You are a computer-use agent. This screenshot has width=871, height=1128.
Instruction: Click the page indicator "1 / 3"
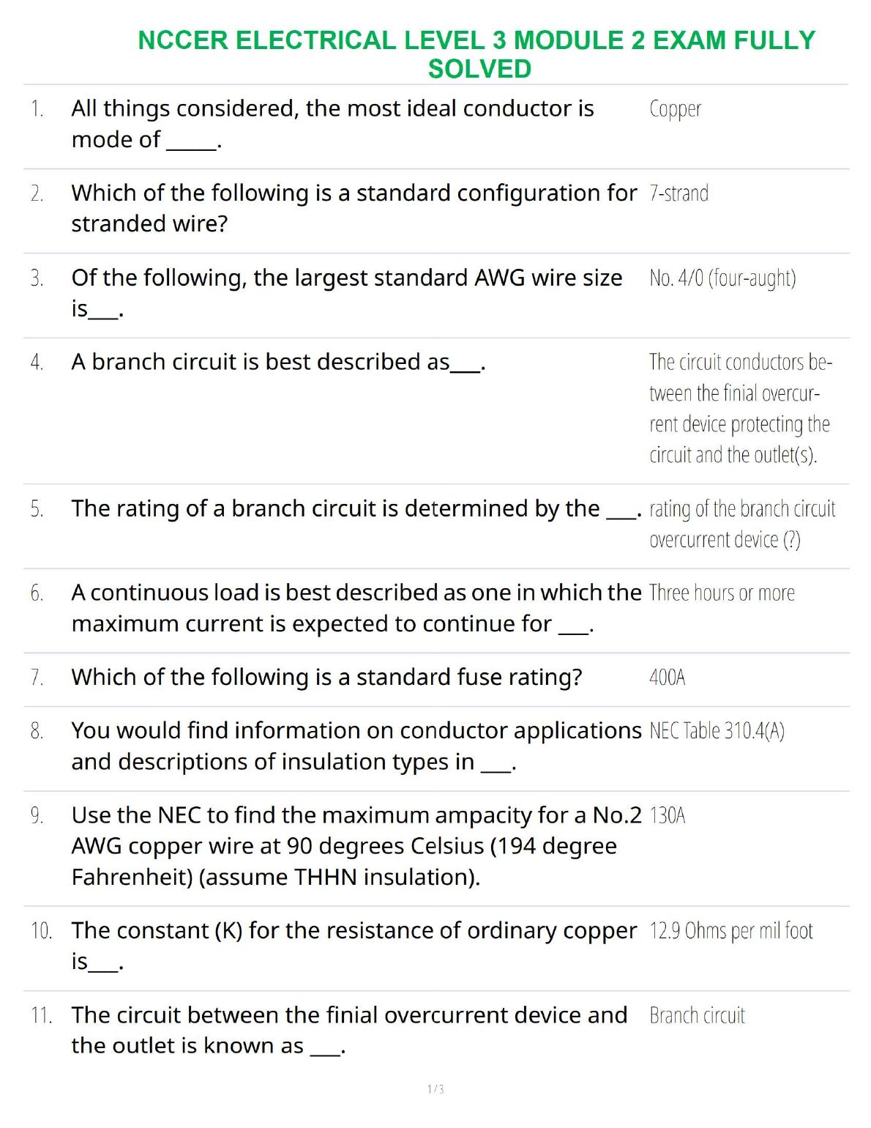point(435,1089)
